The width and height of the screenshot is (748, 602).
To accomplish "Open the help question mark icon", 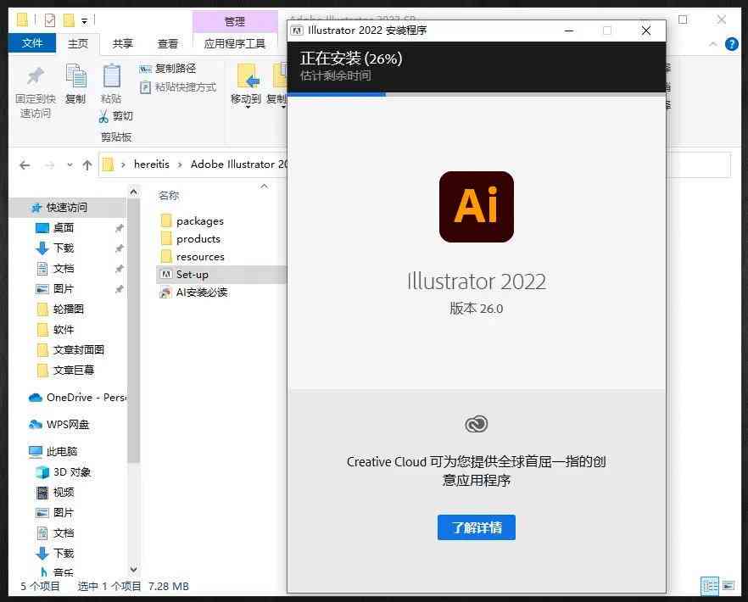I will coord(731,44).
